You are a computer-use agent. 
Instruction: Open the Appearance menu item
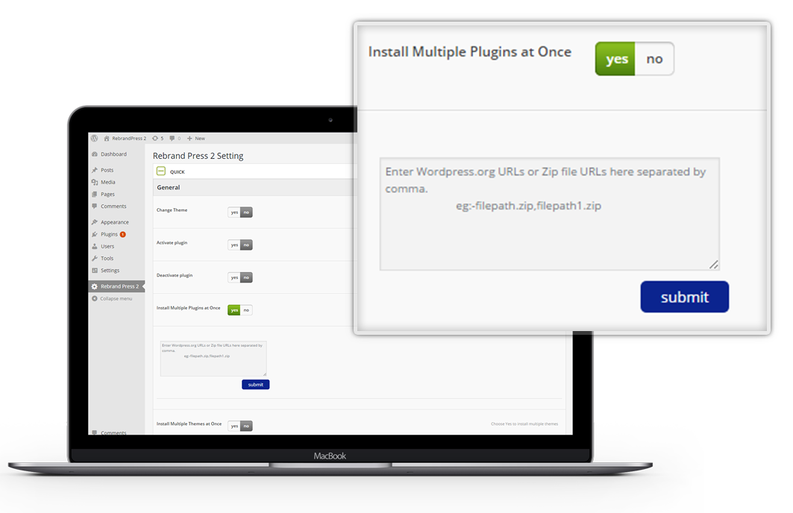point(115,222)
